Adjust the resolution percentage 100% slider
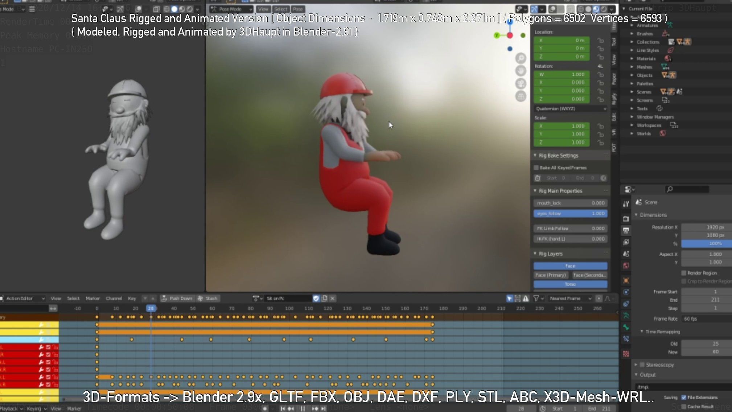This screenshot has height=412, width=732. point(707,243)
